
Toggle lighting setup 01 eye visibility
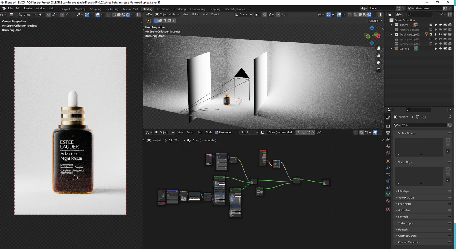440,34
